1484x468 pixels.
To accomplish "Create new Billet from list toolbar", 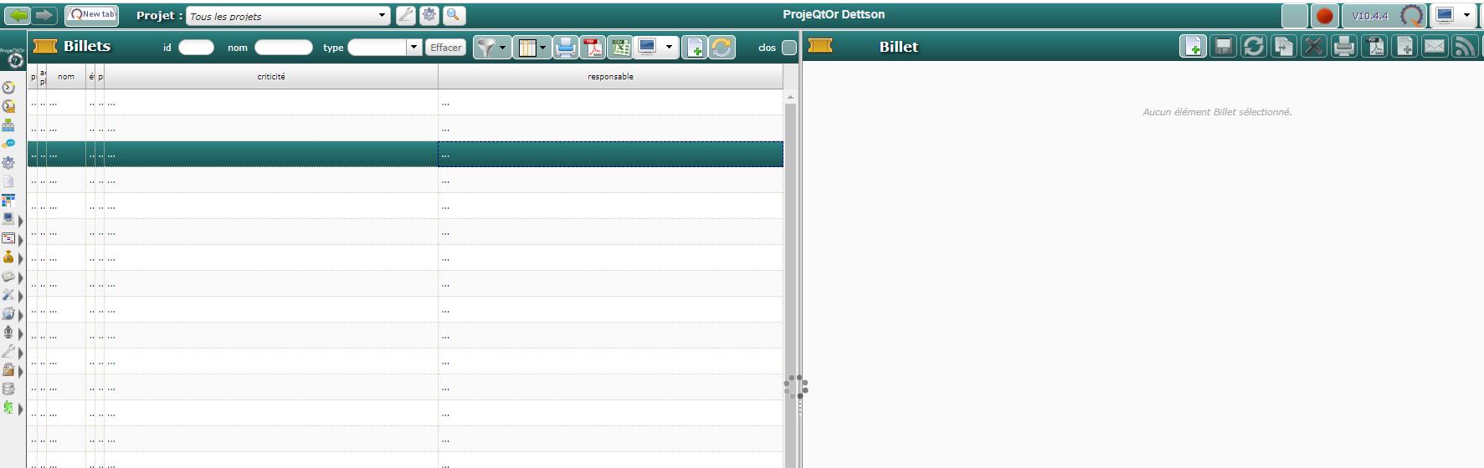I will pyautogui.click(x=694, y=48).
